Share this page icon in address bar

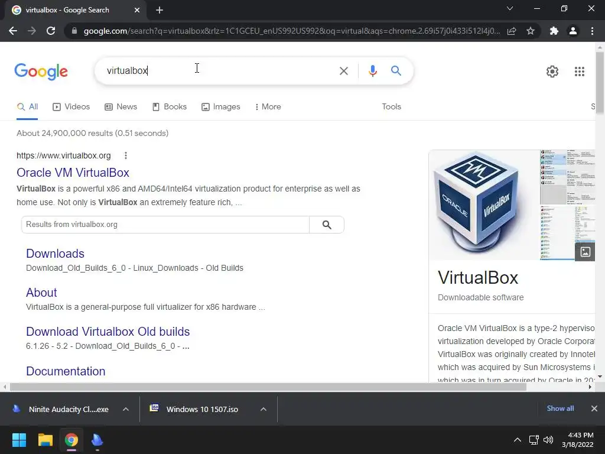click(512, 31)
